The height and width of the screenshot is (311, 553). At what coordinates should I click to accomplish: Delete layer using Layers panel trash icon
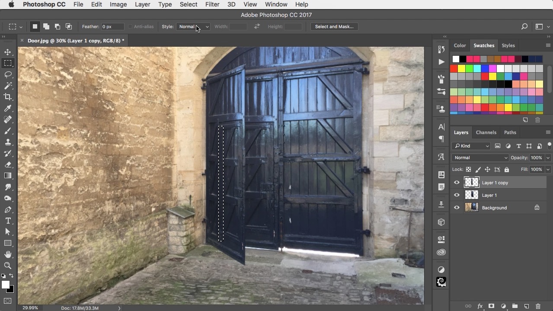pyautogui.click(x=538, y=306)
